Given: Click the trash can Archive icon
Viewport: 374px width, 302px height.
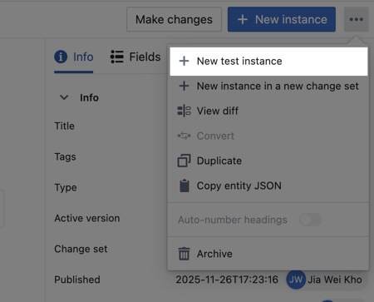Looking at the screenshot, I should [184, 254].
